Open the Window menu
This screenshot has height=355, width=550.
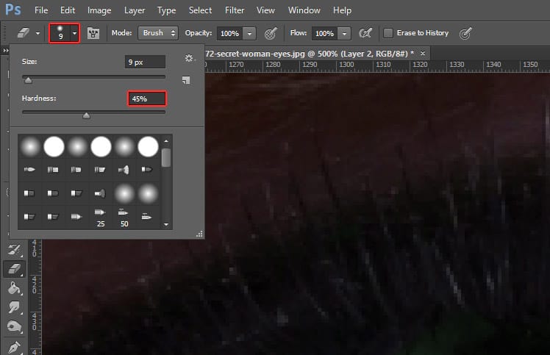tap(304, 10)
